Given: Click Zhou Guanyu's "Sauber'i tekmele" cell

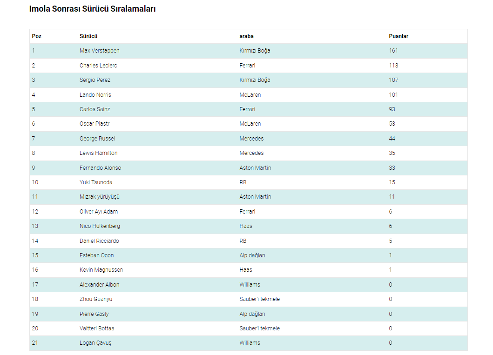Looking at the screenshot, I should [259, 299].
